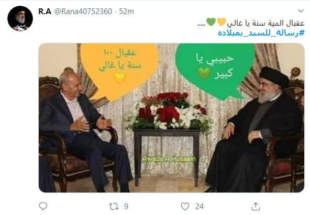The height and width of the screenshot is (215, 310).
Task: Open the tweet options chevron menu
Action: (301, 11)
